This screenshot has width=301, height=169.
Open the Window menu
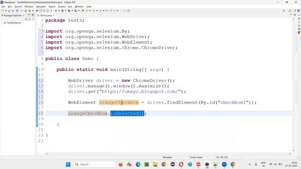pyautogui.click(x=79, y=7)
